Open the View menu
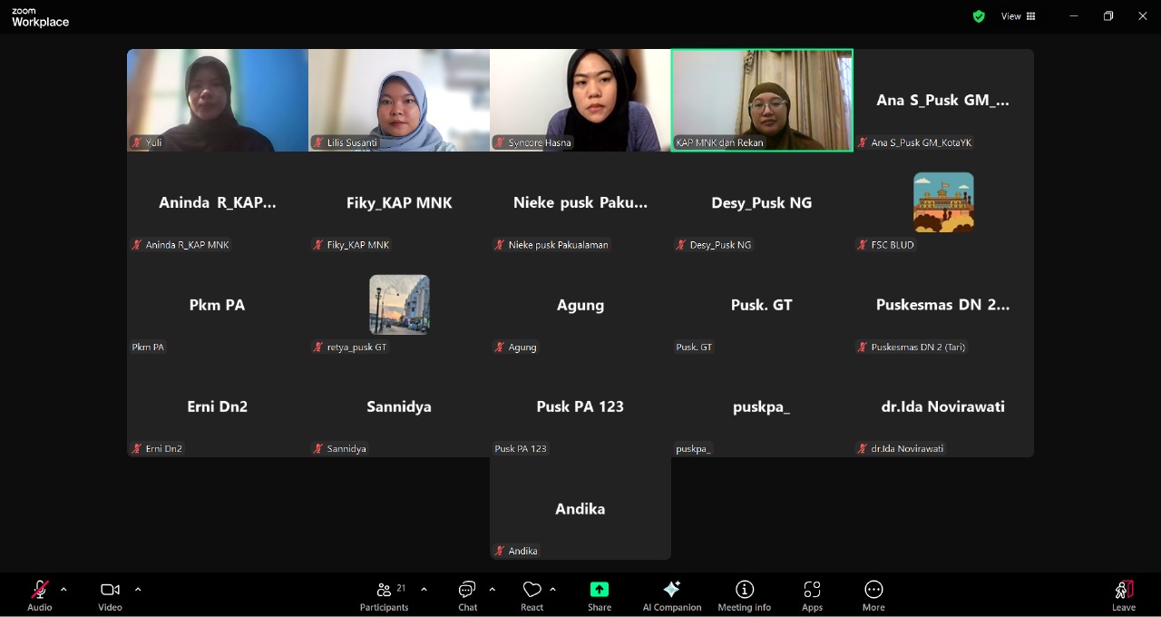The height and width of the screenshot is (617, 1161). pyautogui.click(x=1010, y=15)
